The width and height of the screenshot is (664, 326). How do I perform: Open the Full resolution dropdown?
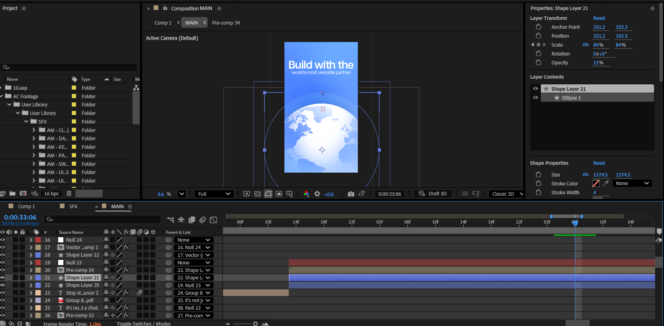[x=214, y=194]
